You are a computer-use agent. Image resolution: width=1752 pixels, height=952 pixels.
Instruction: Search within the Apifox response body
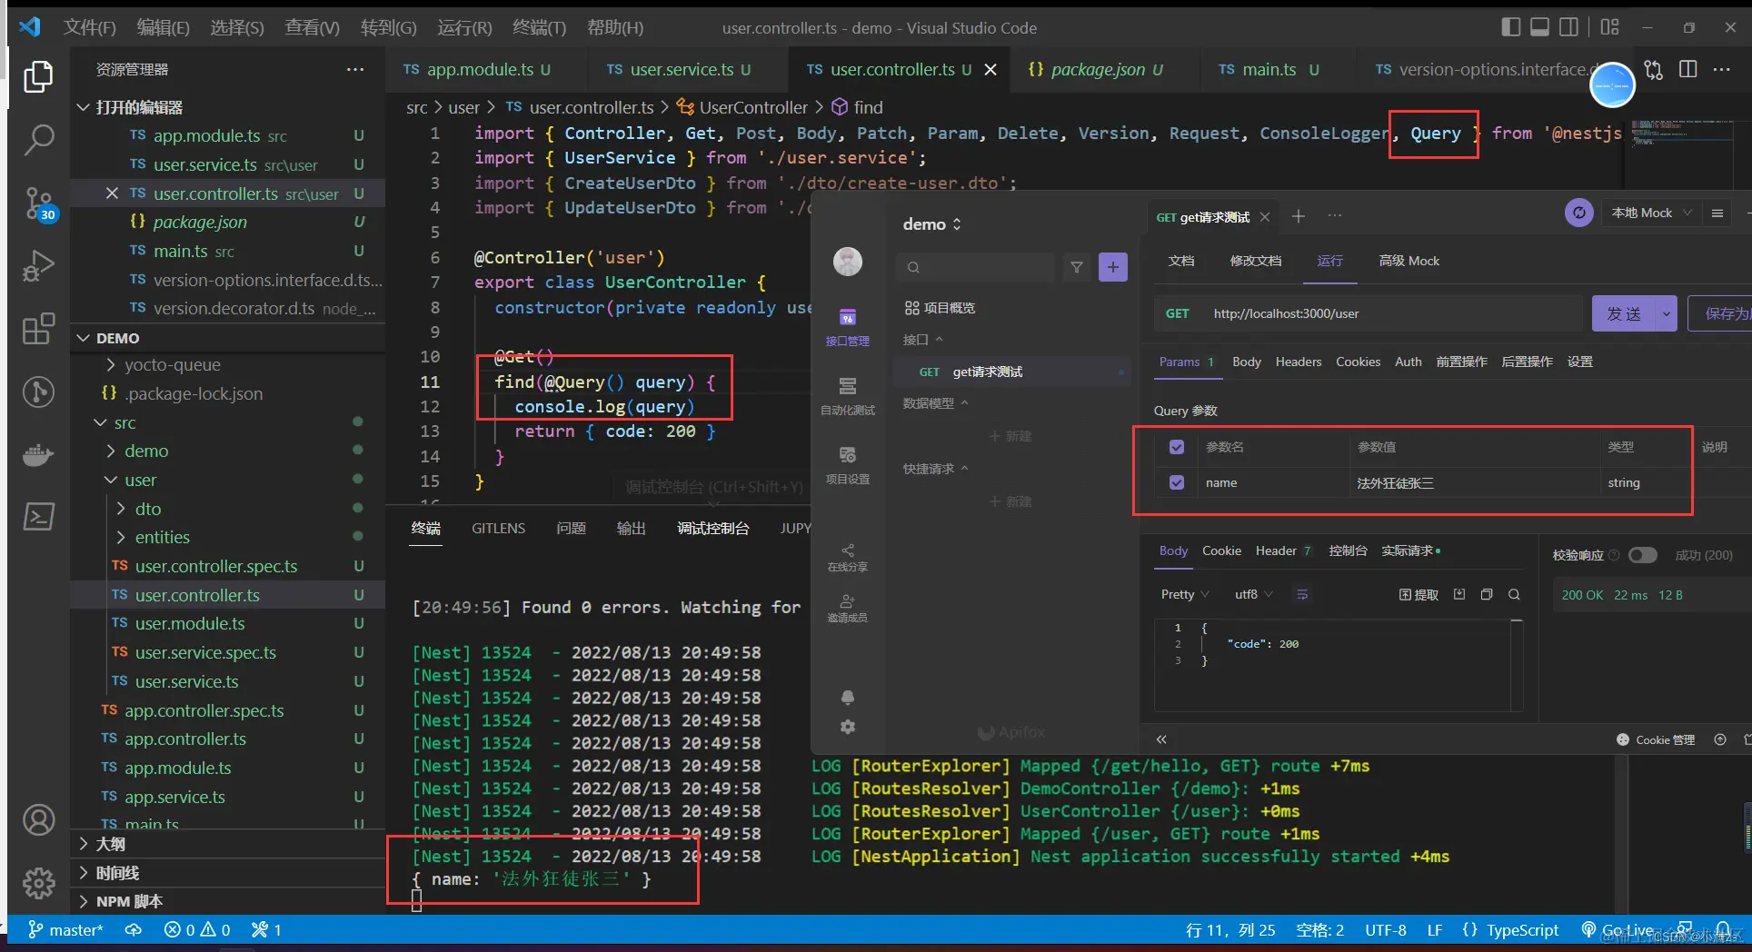pyautogui.click(x=1514, y=594)
